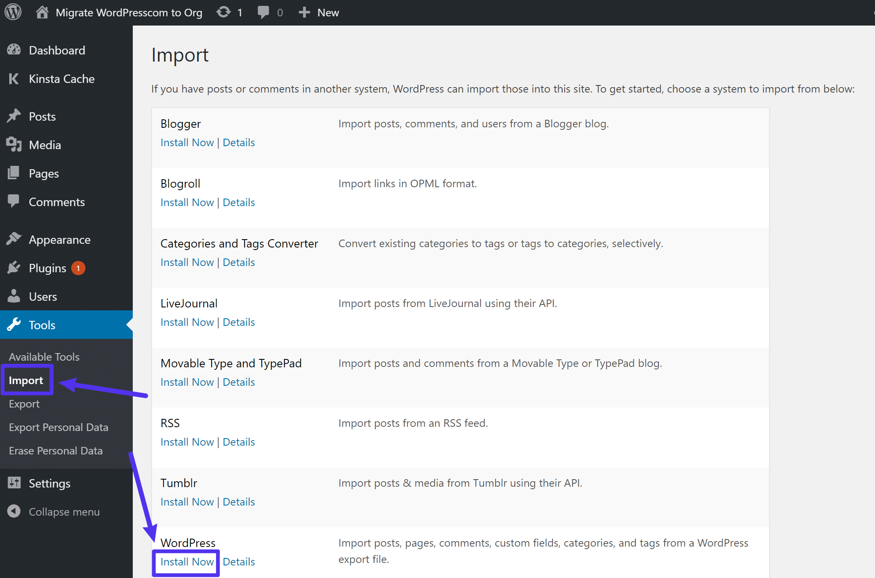Click the Users menu icon

point(15,296)
